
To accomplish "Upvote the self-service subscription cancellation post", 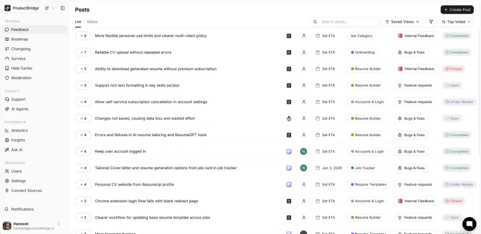I will 83,102.
